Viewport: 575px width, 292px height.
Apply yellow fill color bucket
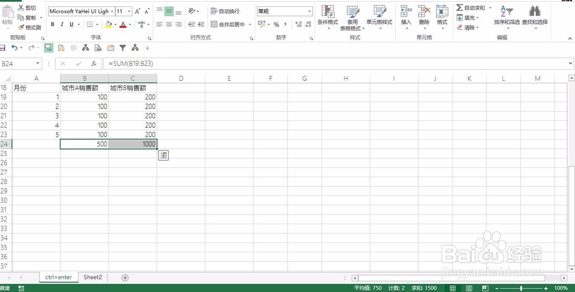point(108,24)
